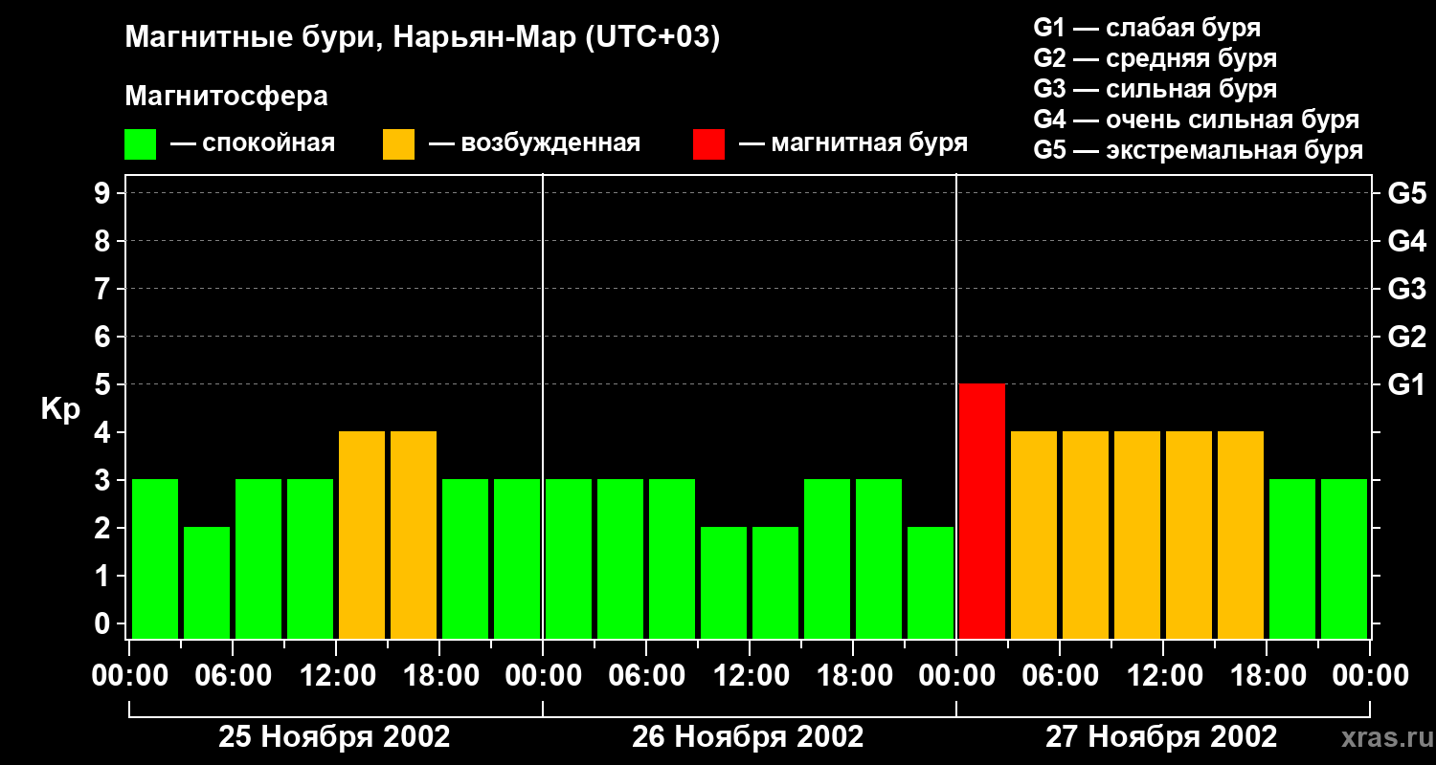Click the 'G3 — сильная буря' legend line
This screenshot has width=1436, height=765.
(1155, 89)
